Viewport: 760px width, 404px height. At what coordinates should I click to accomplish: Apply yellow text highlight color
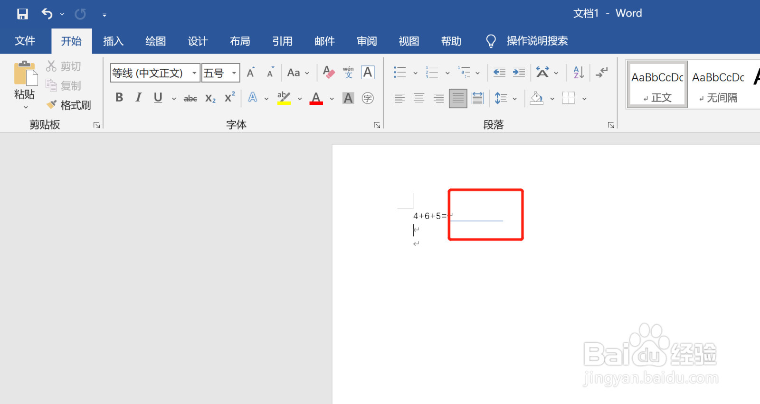(x=284, y=98)
